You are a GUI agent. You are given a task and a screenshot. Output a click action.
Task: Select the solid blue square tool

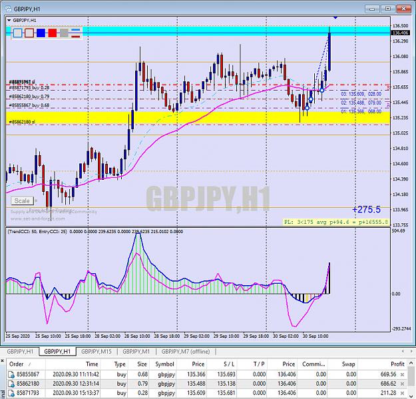(x=41, y=33)
